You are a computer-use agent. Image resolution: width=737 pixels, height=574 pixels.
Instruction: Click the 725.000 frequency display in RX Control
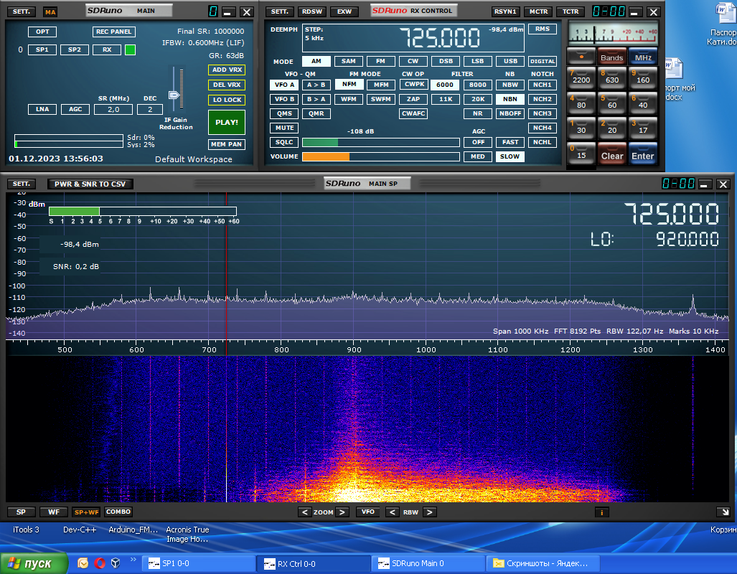pos(439,37)
